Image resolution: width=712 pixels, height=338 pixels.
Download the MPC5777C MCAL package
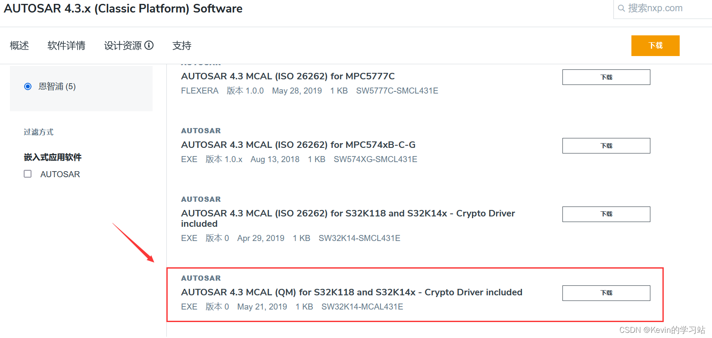point(606,77)
